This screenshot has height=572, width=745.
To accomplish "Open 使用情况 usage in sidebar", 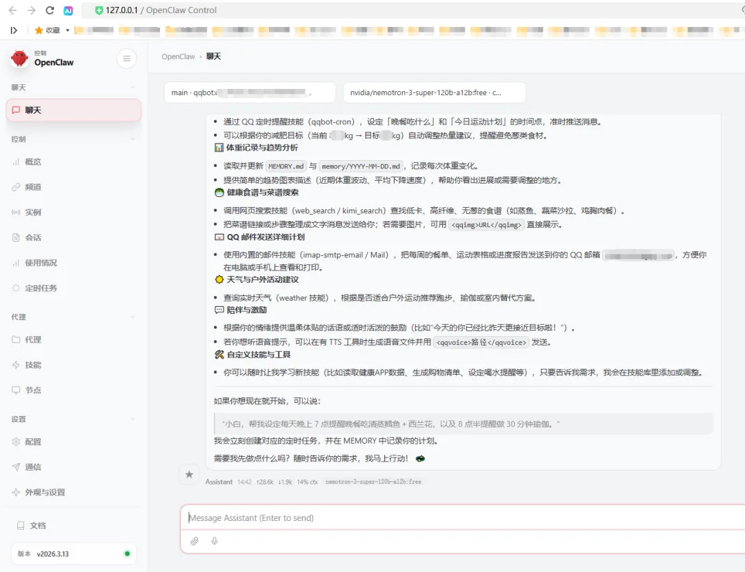I will [74, 263].
